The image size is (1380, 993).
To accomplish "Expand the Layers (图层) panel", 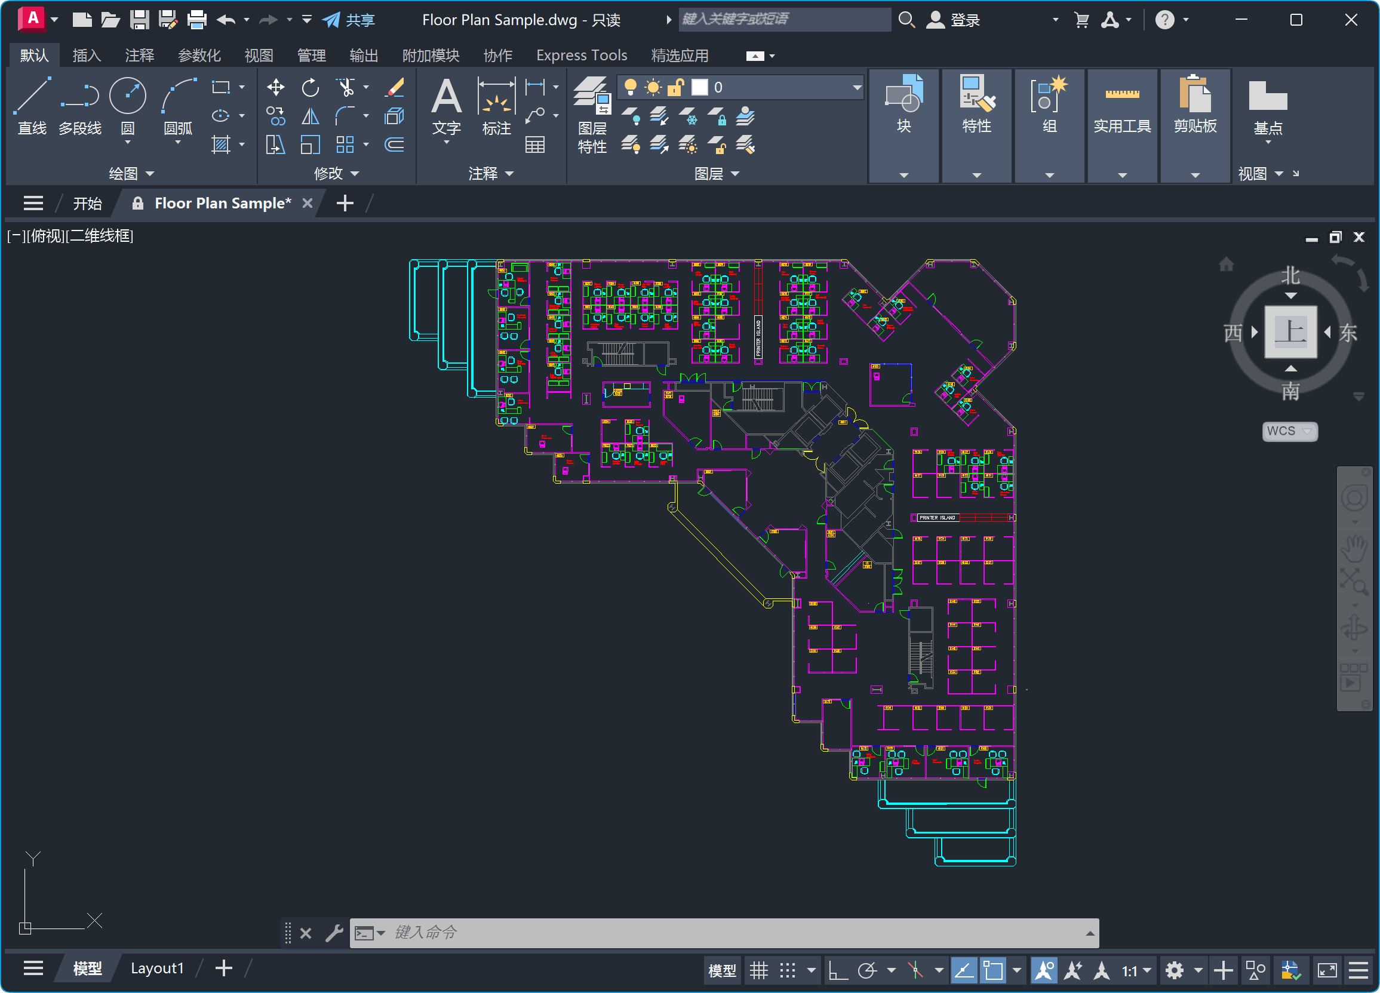I will click(717, 173).
